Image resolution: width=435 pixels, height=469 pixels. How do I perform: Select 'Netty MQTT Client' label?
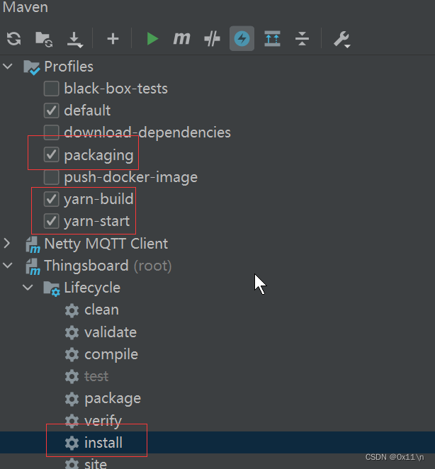(x=106, y=244)
